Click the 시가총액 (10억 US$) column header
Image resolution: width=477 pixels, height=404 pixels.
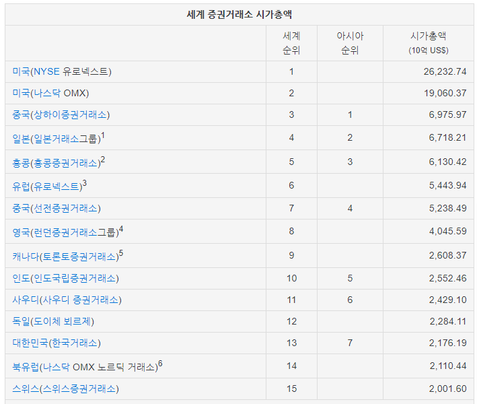[x=429, y=43]
